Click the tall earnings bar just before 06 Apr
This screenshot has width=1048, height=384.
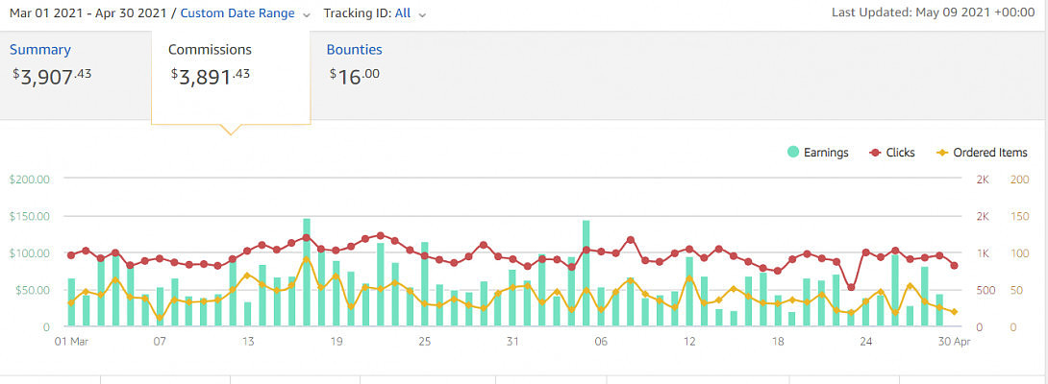point(586,275)
